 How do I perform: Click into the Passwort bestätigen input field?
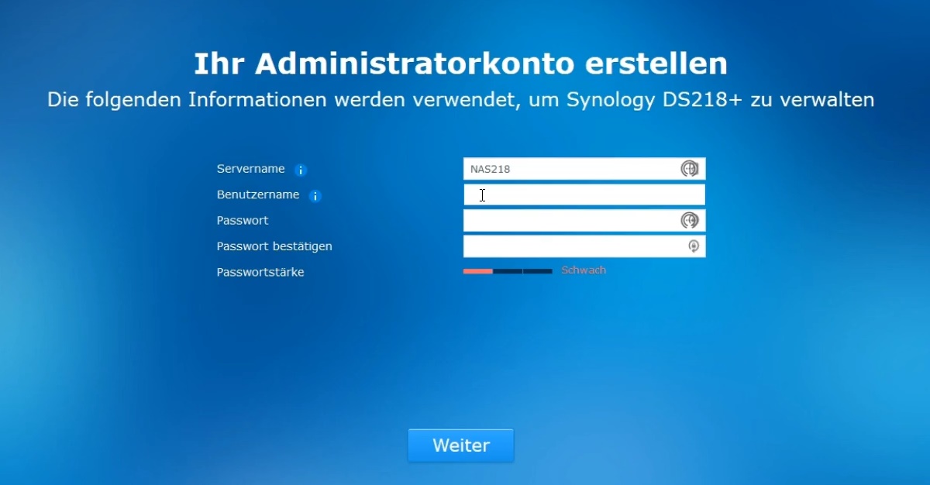click(x=584, y=246)
